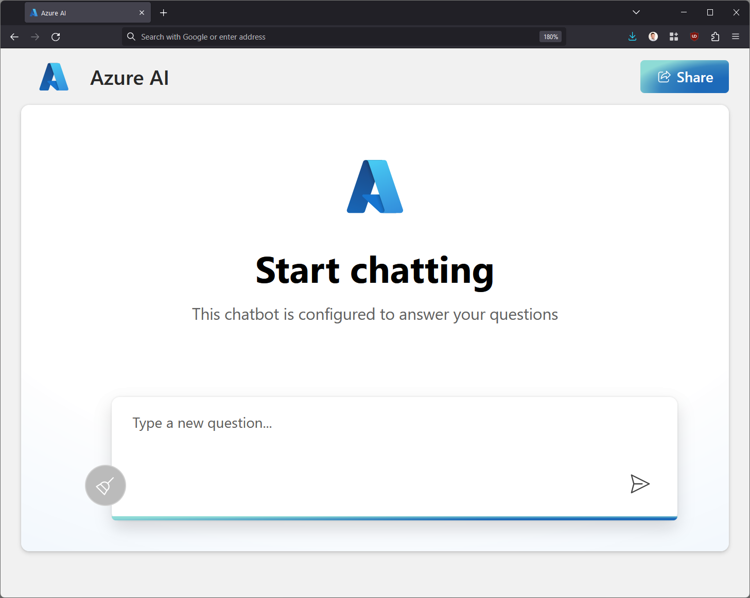Click the Share button
The width and height of the screenshot is (750, 598).
tap(684, 77)
